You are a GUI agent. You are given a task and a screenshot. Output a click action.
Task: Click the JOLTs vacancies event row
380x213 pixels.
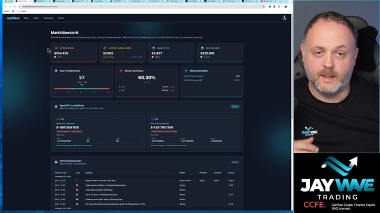(x=147, y=195)
